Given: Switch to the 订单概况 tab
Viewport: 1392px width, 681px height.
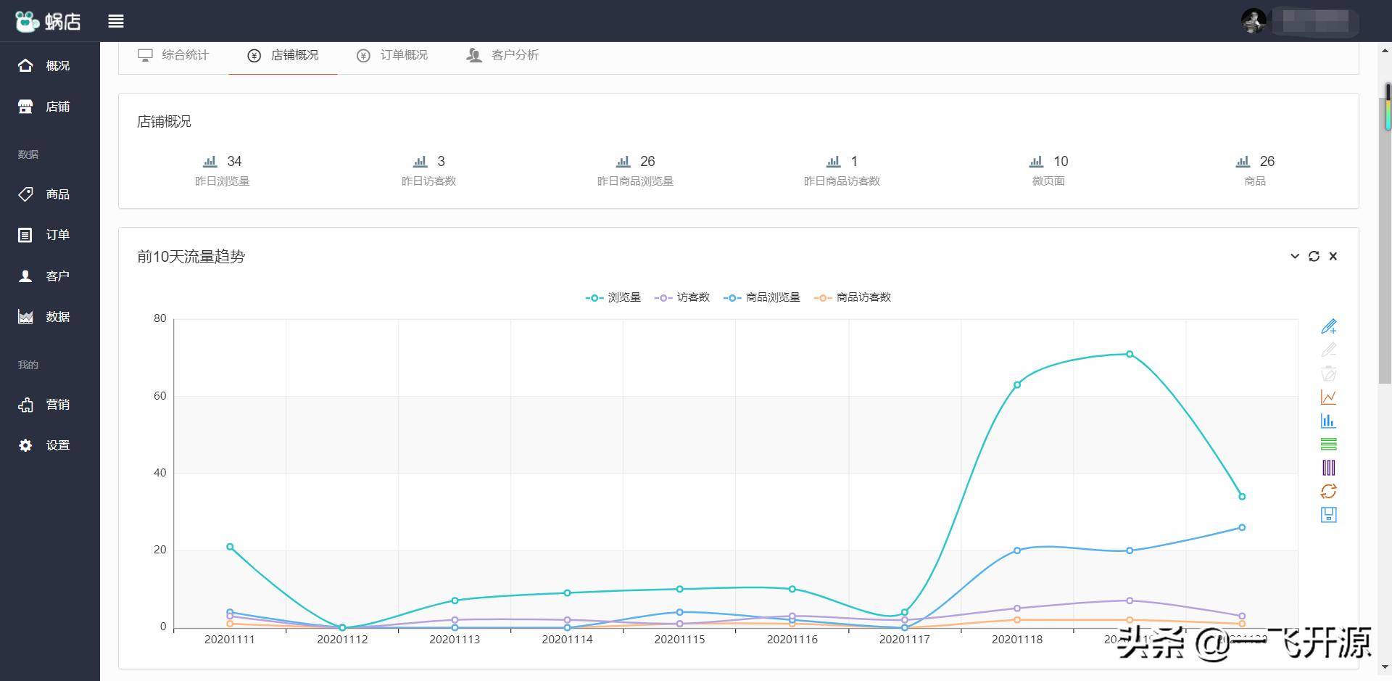Looking at the screenshot, I should pyautogui.click(x=392, y=55).
